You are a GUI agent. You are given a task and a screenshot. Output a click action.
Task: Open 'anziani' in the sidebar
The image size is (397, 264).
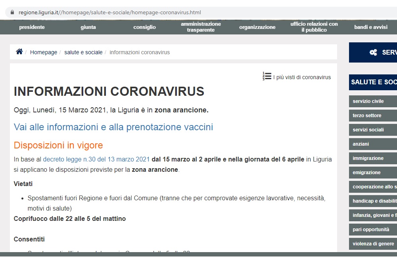point(373,144)
